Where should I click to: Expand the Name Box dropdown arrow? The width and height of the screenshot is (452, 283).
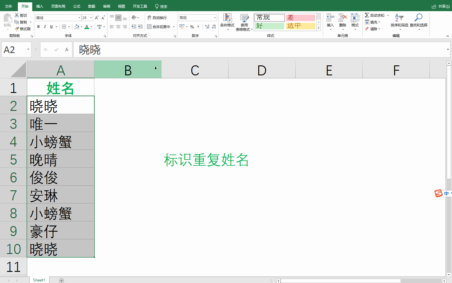coord(28,50)
